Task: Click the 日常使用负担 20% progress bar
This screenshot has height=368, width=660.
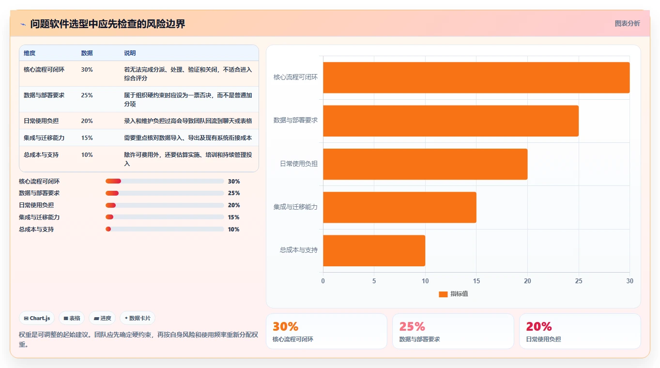Action: tap(165, 205)
